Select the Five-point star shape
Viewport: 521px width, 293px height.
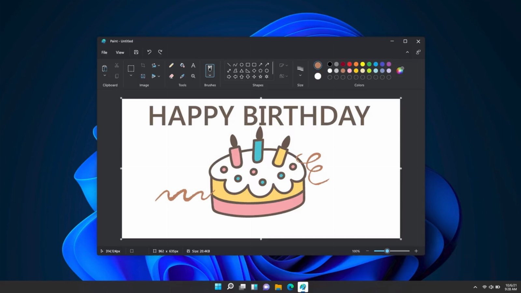pos(260,77)
